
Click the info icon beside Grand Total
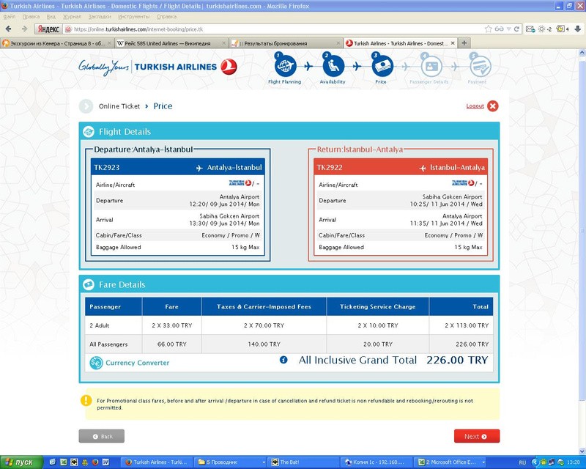[283, 359]
